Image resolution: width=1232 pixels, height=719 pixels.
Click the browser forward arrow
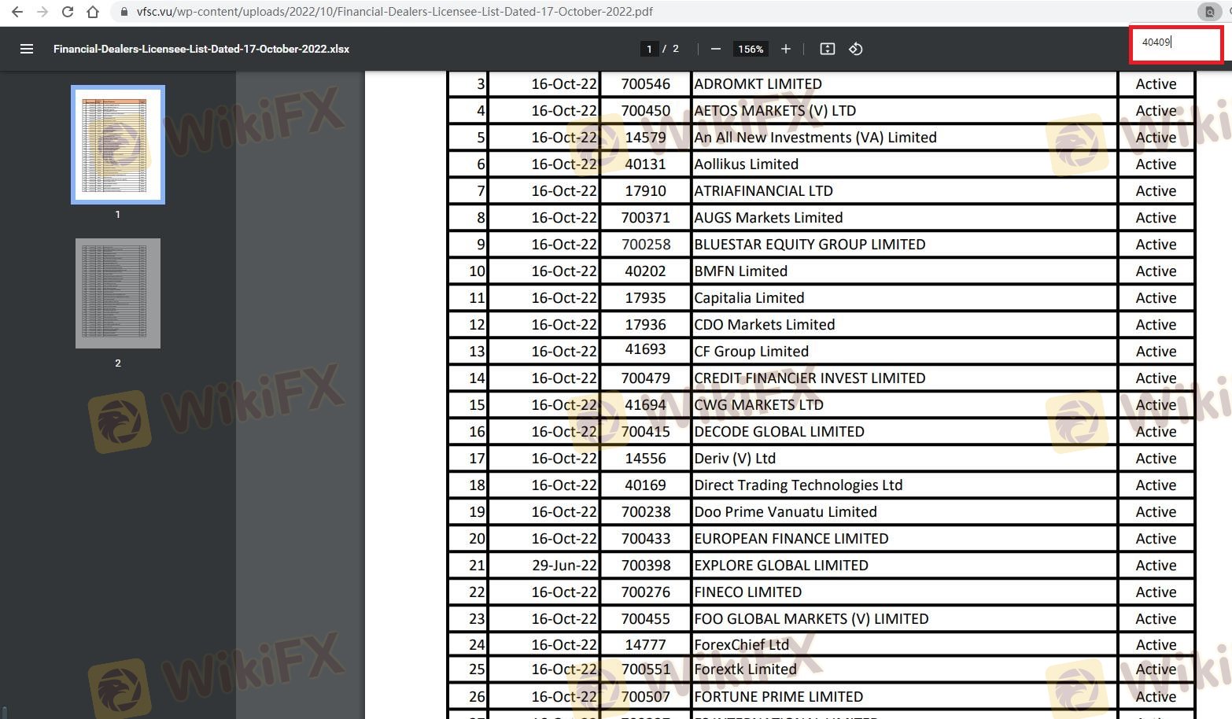pos(42,12)
